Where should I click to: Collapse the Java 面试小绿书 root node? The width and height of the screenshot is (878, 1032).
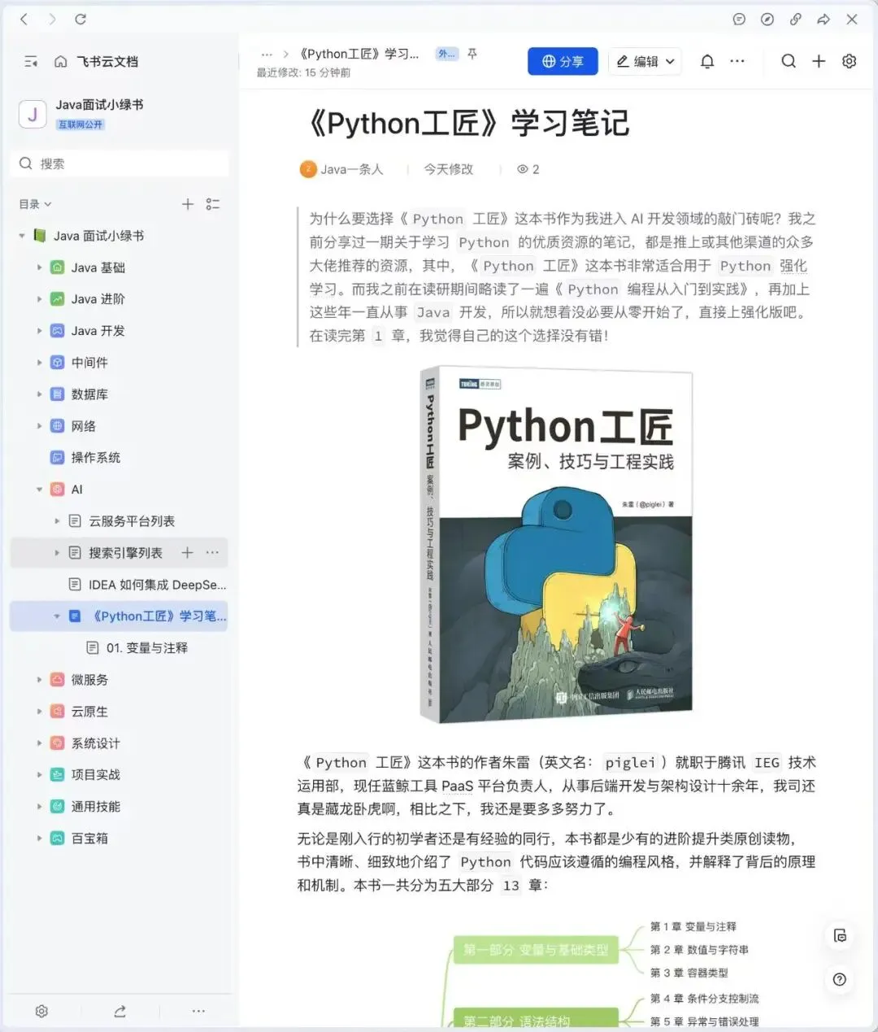pos(22,236)
